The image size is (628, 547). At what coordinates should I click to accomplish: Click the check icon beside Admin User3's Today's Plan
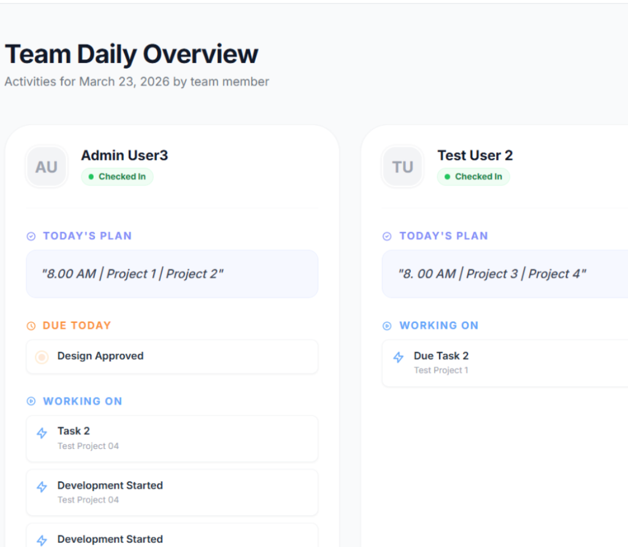(31, 236)
